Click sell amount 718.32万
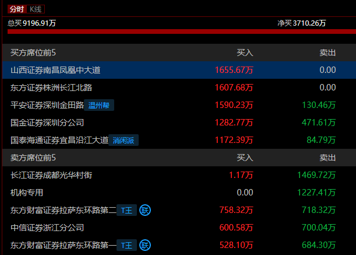Screen dimensions: 356x255 319,210
